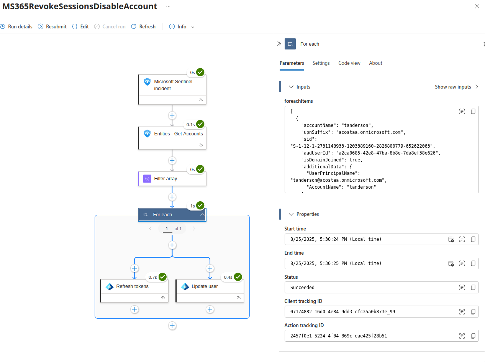
Task: Click the Refresh tokens Entra icon
Action: pyautogui.click(x=110, y=286)
